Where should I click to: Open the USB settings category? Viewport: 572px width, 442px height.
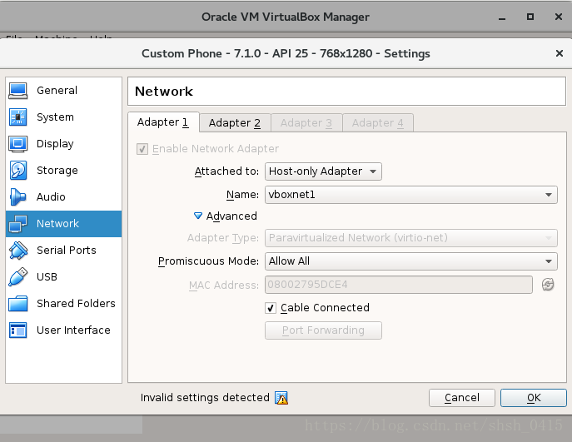tap(64, 277)
